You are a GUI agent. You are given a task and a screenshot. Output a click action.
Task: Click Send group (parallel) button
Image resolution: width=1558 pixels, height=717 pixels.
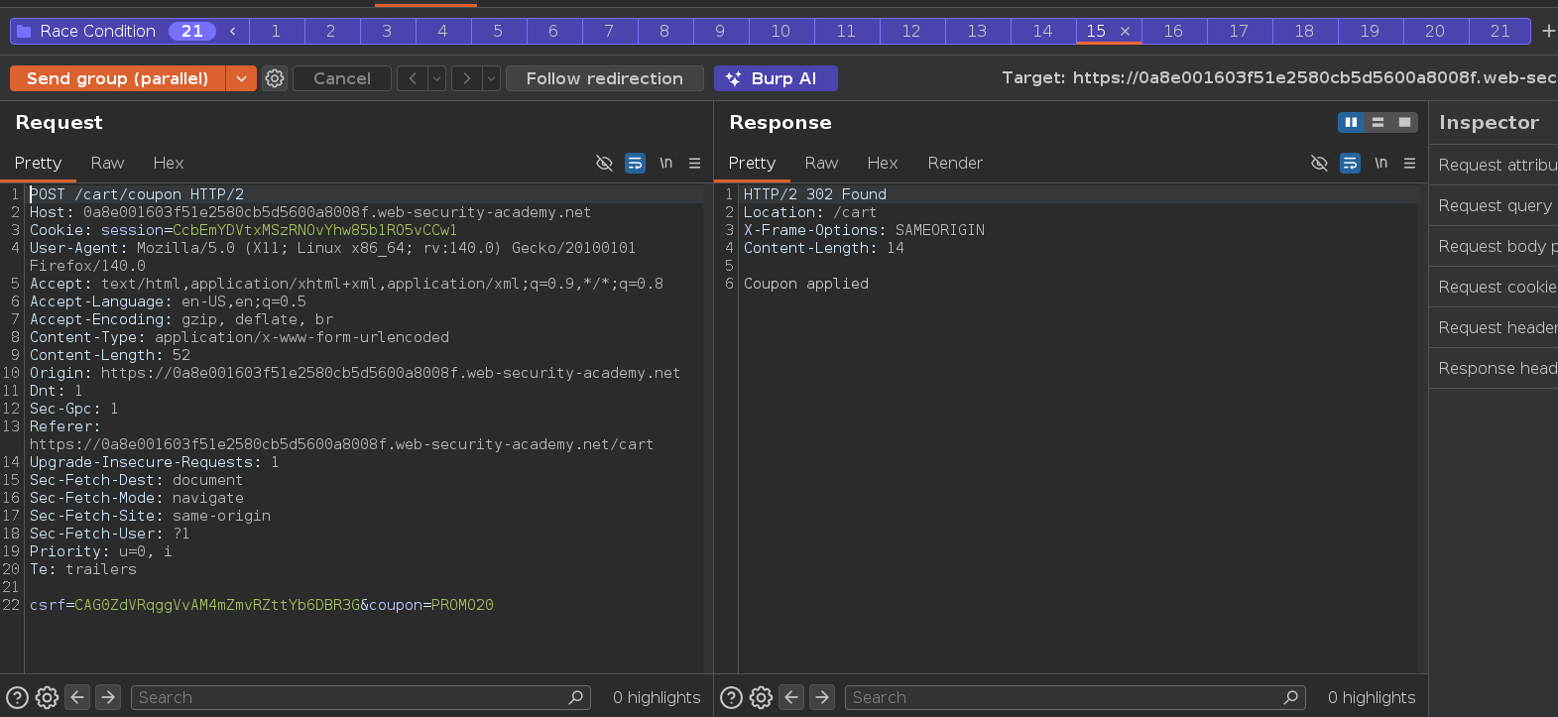(118, 78)
